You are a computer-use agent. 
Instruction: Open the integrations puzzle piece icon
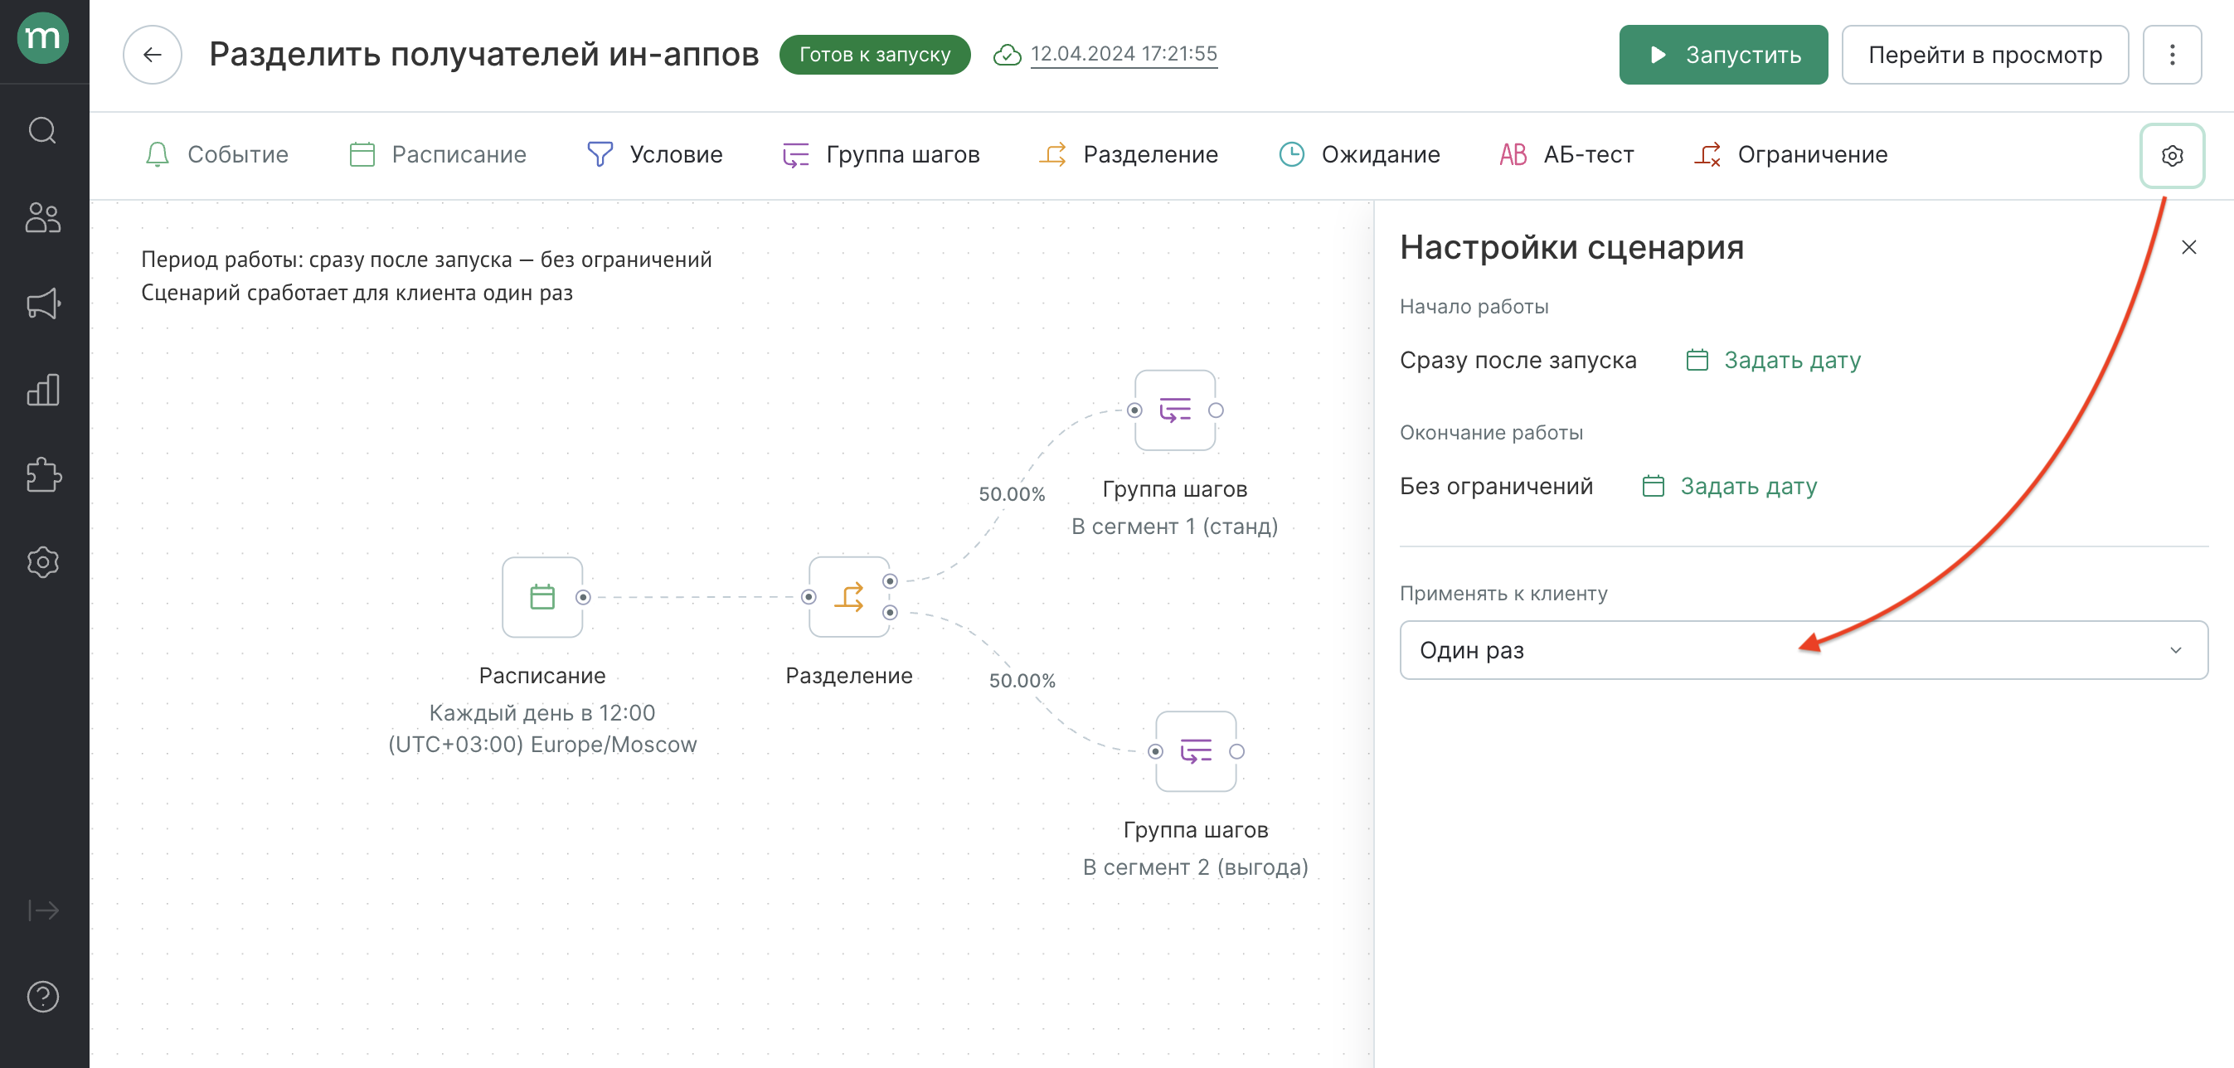point(42,475)
